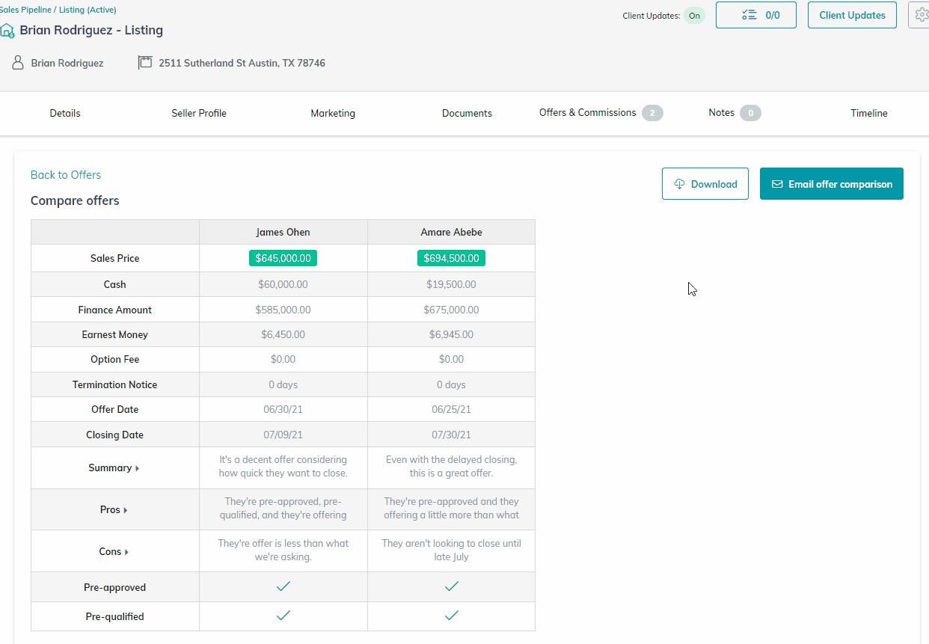
Task: Click James Ohen's Pre-qualified checkmark
Action: [283, 616]
